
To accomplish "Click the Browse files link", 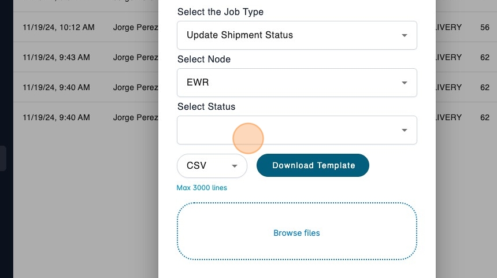I will pyautogui.click(x=296, y=233).
